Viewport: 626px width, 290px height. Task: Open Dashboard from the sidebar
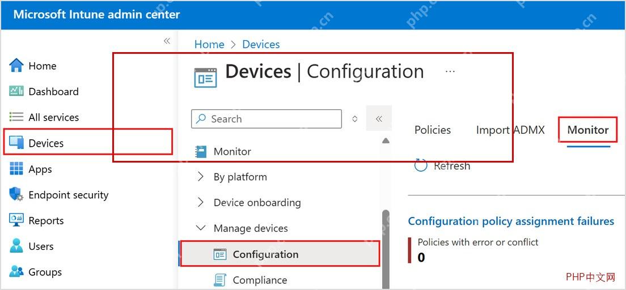pos(53,91)
